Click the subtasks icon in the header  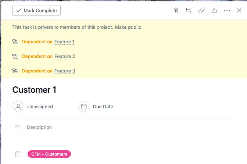tap(189, 11)
